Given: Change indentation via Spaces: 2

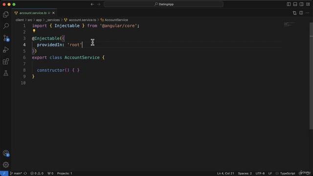Looking at the screenshot, I should (245, 174).
